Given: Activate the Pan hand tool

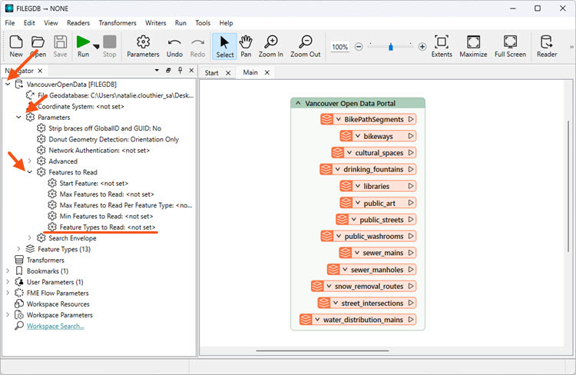Looking at the screenshot, I should pos(246,46).
